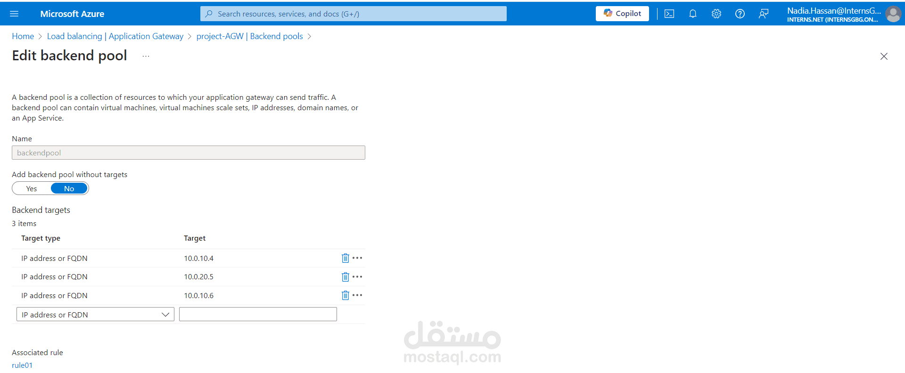Open the ellipsis menu beside Edit backend pool
This screenshot has height=373, width=905.
coord(146,56)
